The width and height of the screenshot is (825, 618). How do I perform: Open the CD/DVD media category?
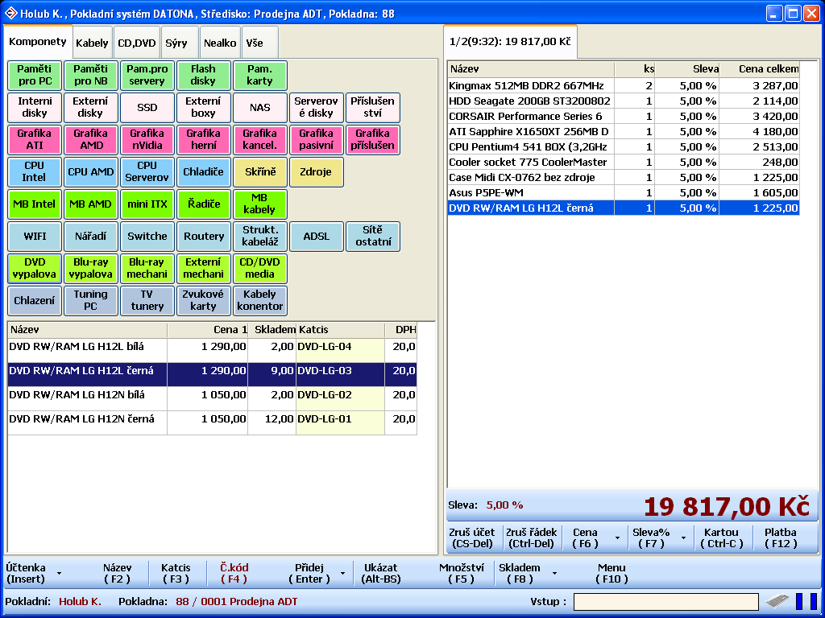click(x=260, y=268)
